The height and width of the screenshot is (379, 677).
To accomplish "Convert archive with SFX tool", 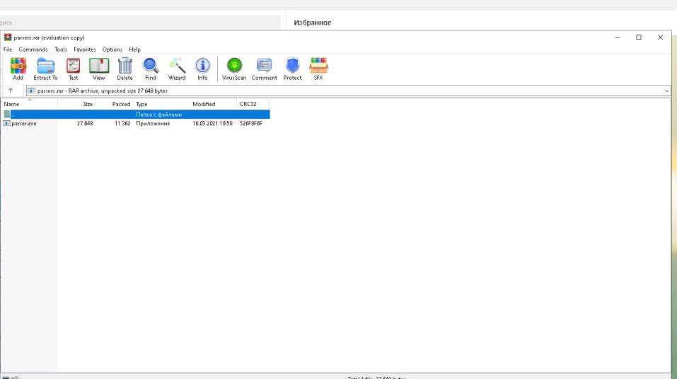I will 318,69.
